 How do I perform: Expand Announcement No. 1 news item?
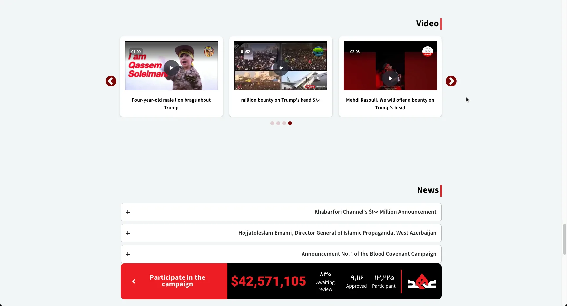[128, 254]
